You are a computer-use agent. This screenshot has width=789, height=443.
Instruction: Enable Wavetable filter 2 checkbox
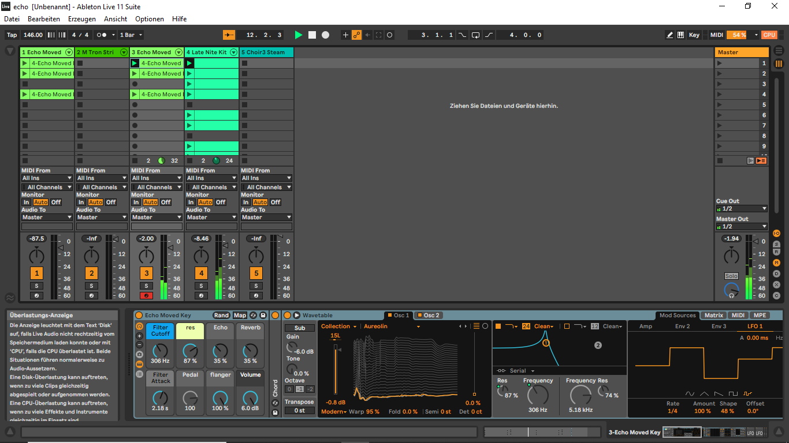(x=567, y=326)
